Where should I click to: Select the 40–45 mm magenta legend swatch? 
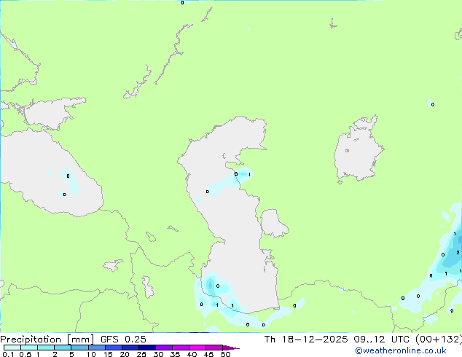point(197,348)
